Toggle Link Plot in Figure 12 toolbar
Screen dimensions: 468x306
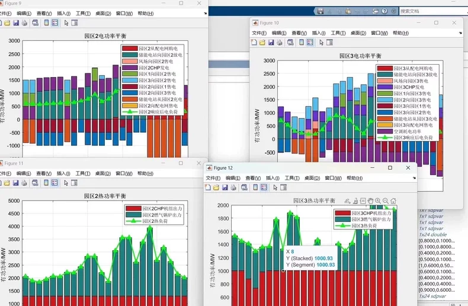click(244, 187)
